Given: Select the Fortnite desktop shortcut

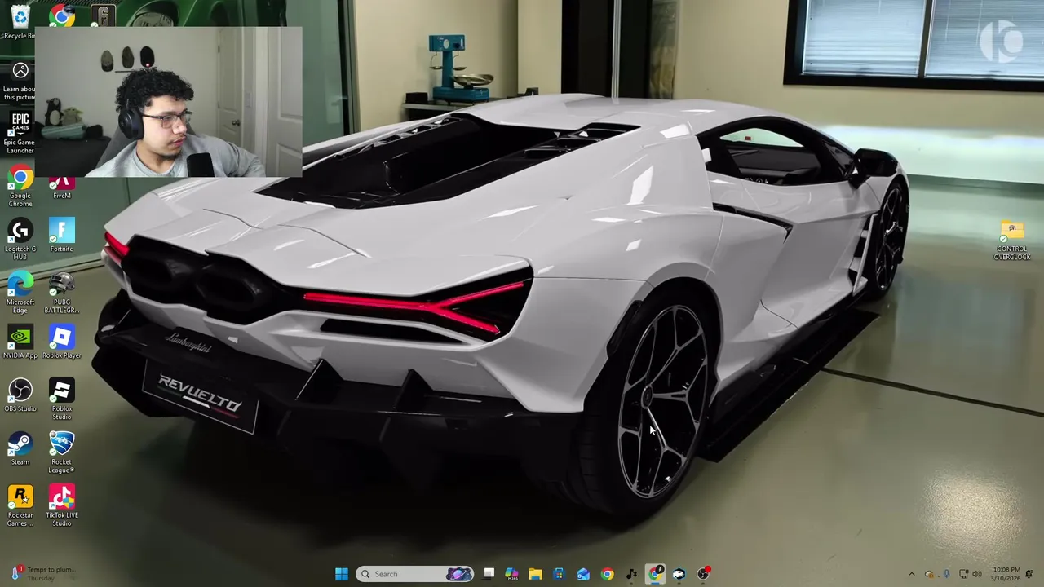Looking at the screenshot, I should click(x=62, y=236).
